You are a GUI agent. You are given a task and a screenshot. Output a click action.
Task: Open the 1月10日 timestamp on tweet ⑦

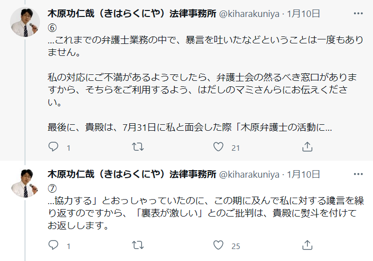click(x=303, y=174)
